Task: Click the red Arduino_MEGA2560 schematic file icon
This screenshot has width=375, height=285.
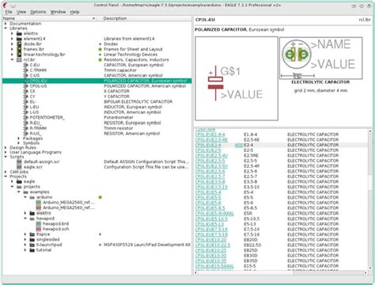Action: pyautogui.click(x=39, y=207)
